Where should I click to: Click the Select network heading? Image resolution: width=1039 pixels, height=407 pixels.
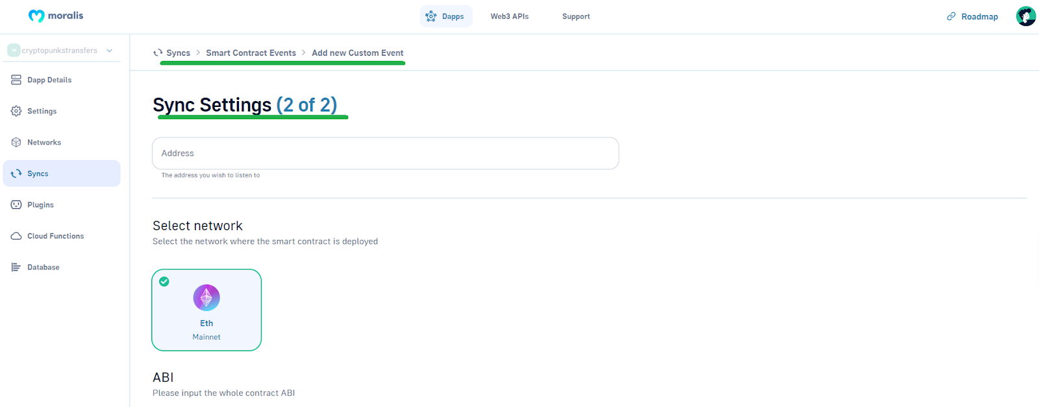[197, 226]
